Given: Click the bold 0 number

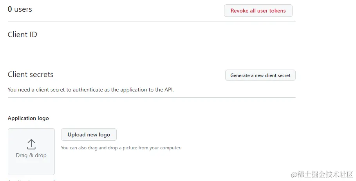Looking at the screenshot, I should pos(10,9).
